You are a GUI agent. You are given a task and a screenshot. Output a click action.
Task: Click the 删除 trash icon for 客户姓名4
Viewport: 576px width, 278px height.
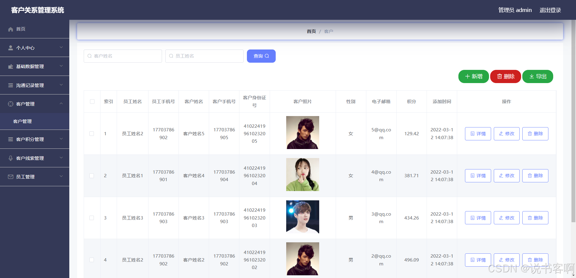point(530,176)
